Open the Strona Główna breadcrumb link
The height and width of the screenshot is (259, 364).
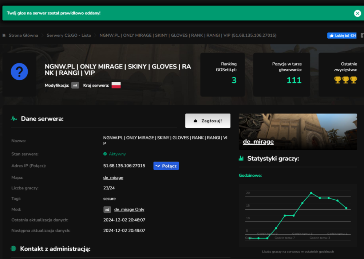(x=23, y=35)
